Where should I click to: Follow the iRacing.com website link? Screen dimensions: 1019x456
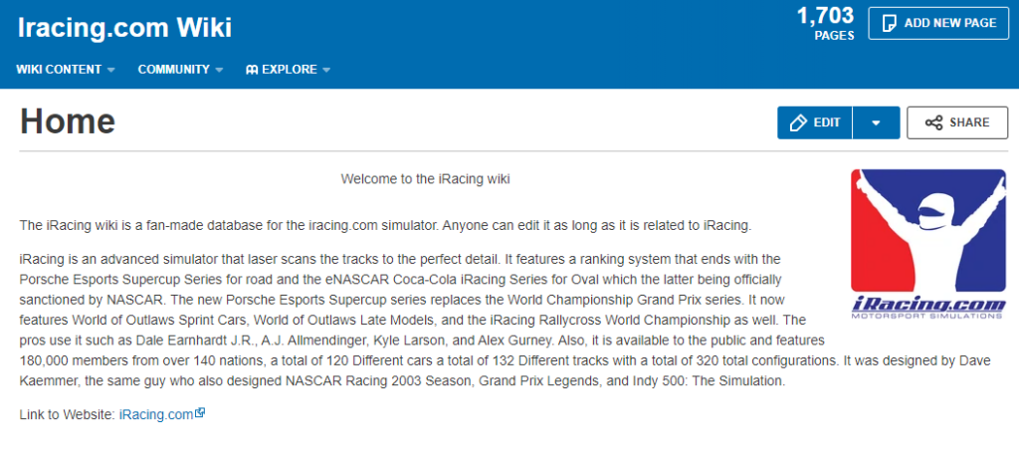pos(155,414)
